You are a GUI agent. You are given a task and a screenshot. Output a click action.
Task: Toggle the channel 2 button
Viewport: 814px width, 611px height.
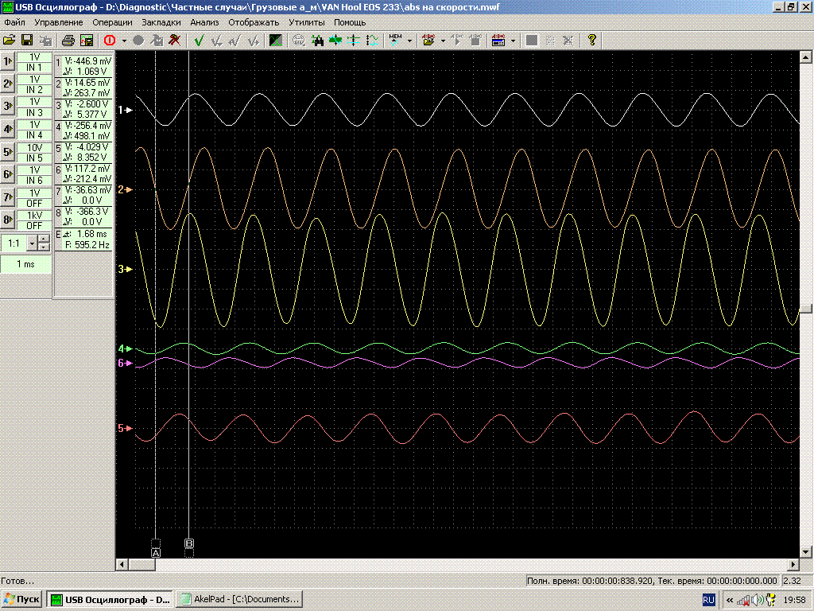[8, 84]
